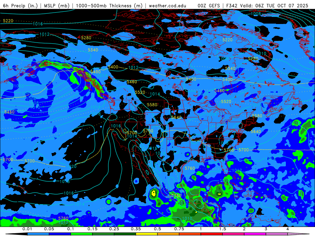Select the light purple 3 inch precipitation swatch
The height and width of the screenshot is (236, 315).
pyautogui.click(x=277, y=234)
